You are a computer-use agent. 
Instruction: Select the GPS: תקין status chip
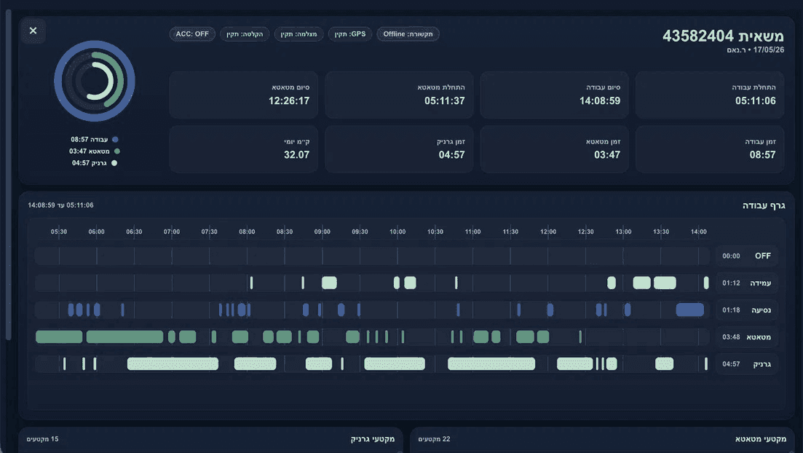tap(349, 34)
